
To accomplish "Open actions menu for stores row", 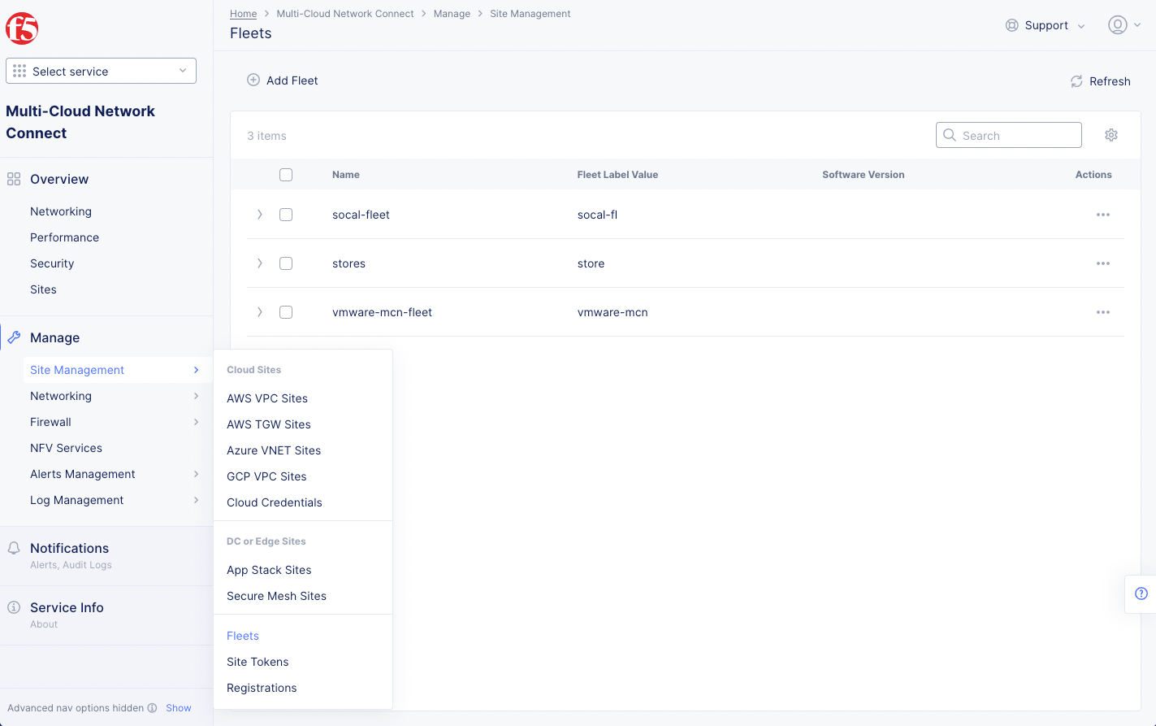I will 1102,263.
